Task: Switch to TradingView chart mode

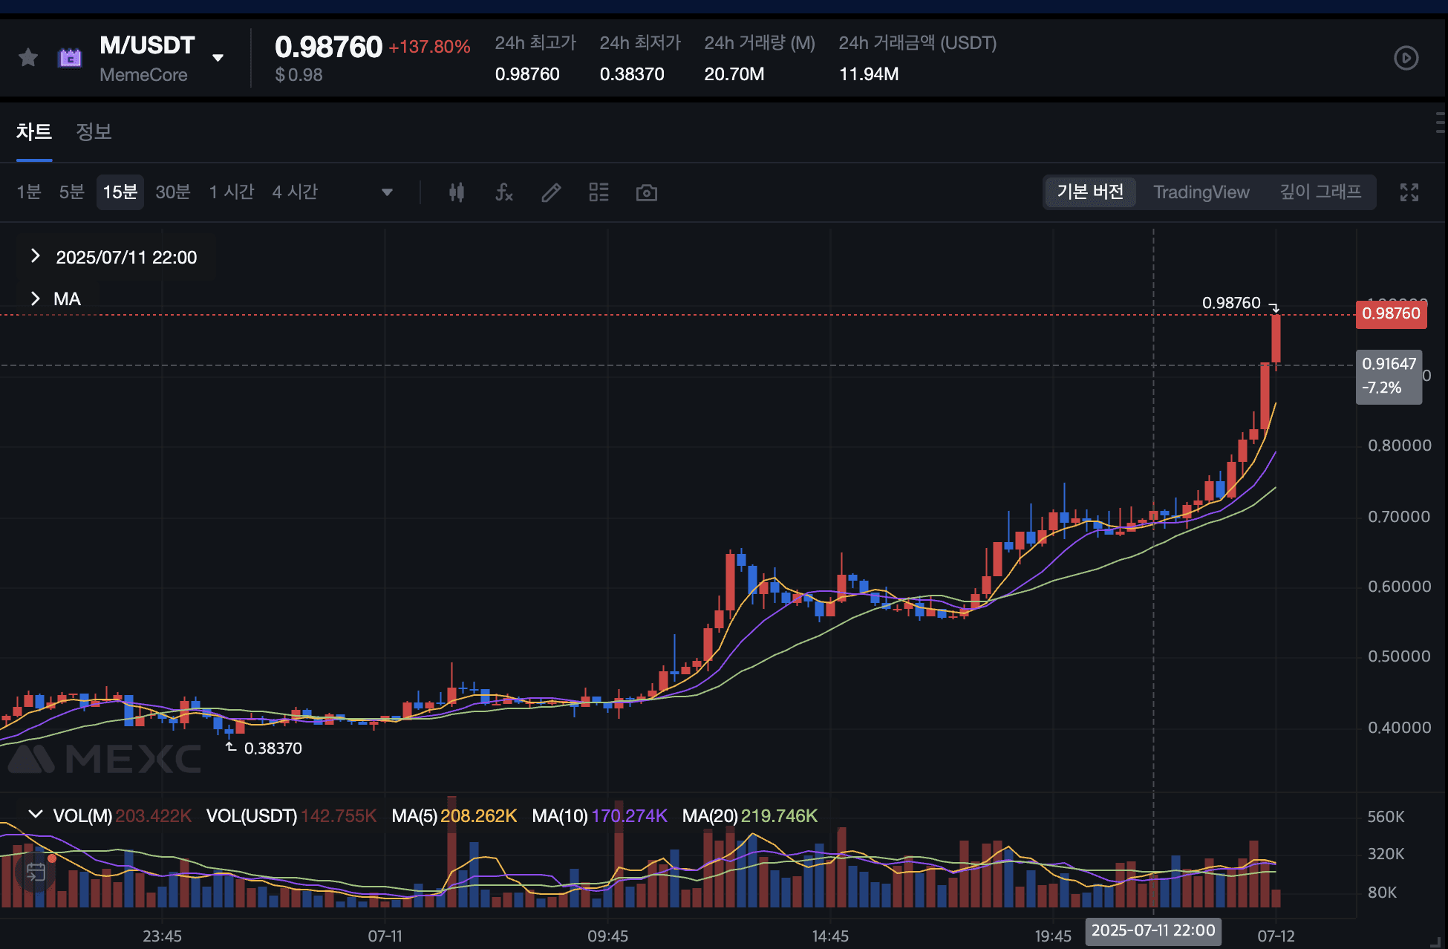Action: coord(1201,192)
